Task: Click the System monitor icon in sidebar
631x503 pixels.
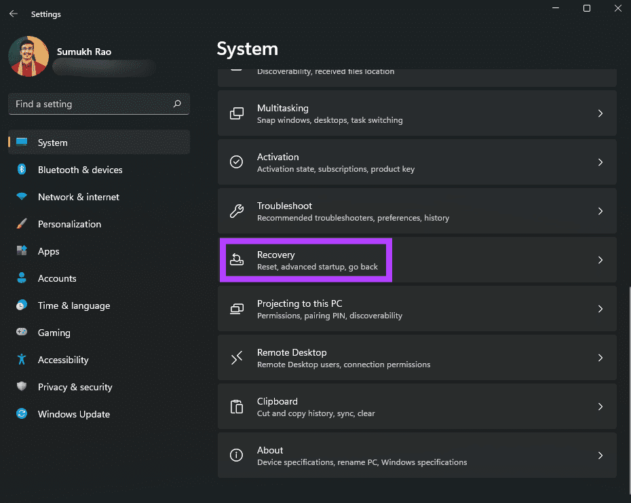Action: click(x=22, y=141)
